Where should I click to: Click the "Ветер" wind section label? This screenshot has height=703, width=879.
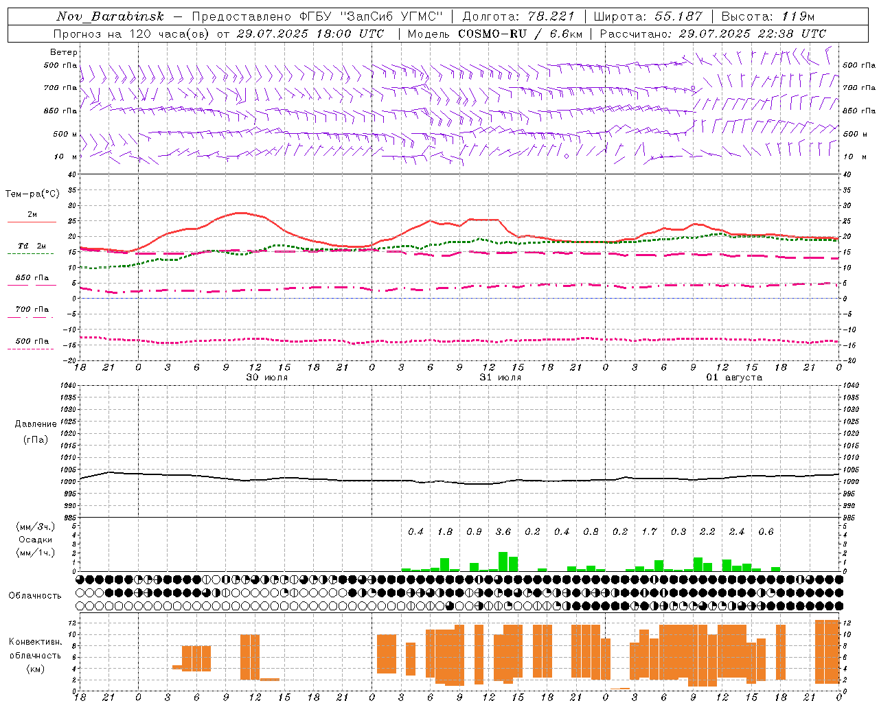tap(64, 52)
